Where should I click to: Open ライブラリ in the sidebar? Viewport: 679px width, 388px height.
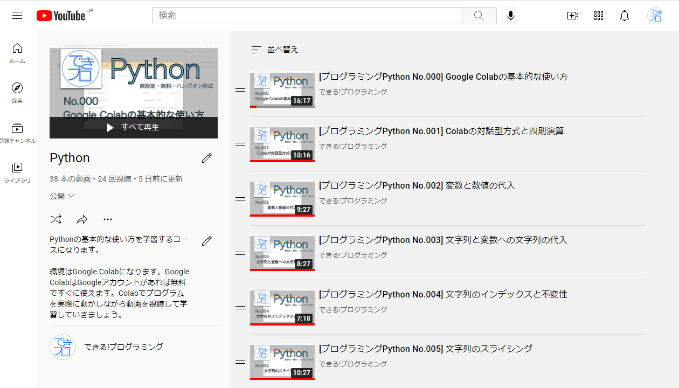tap(17, 173)
